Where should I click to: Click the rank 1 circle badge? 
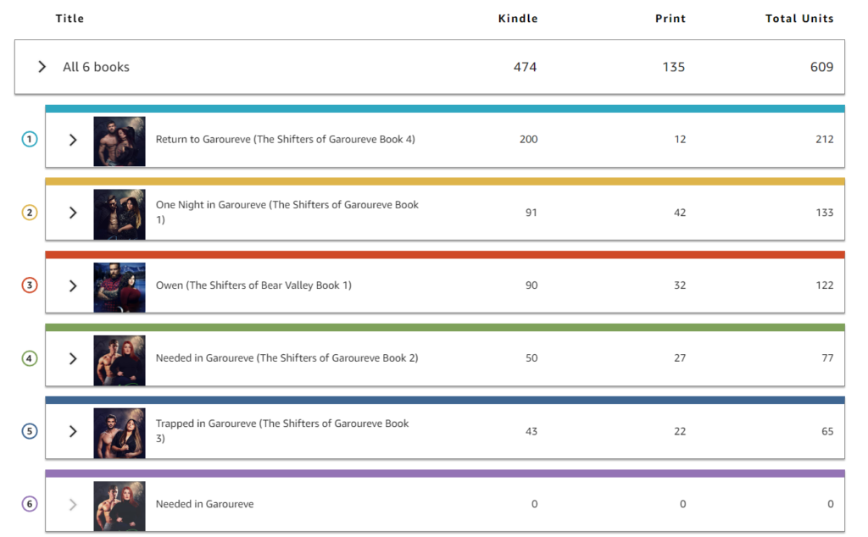tap(30, 140)
